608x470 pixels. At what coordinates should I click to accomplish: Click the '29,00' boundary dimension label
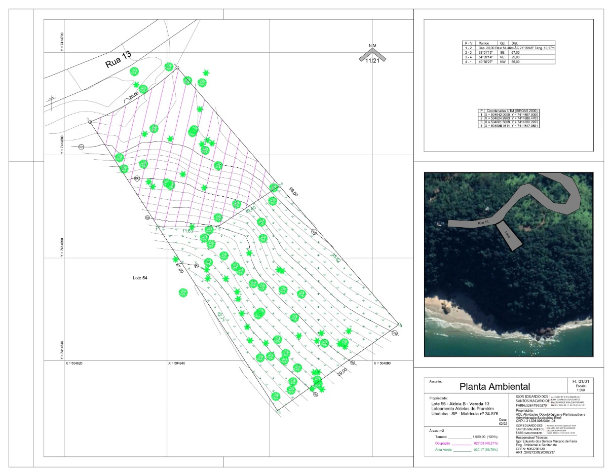343,371
